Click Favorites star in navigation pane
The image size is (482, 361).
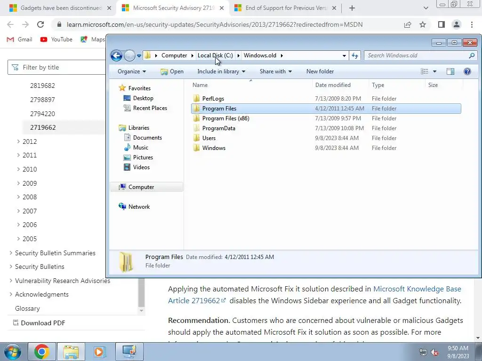pyautogui.click(x=122, y=88)
